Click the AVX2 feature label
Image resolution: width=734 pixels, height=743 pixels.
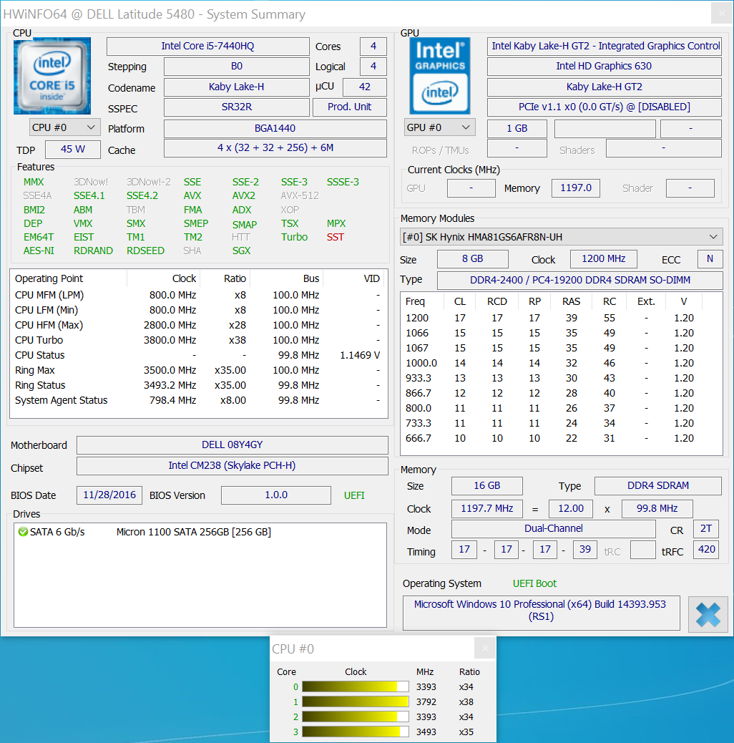[x=244, y=195]
